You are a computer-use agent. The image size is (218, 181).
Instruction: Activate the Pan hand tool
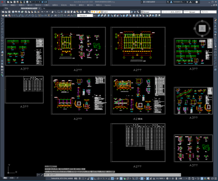[x=52, y=12]
